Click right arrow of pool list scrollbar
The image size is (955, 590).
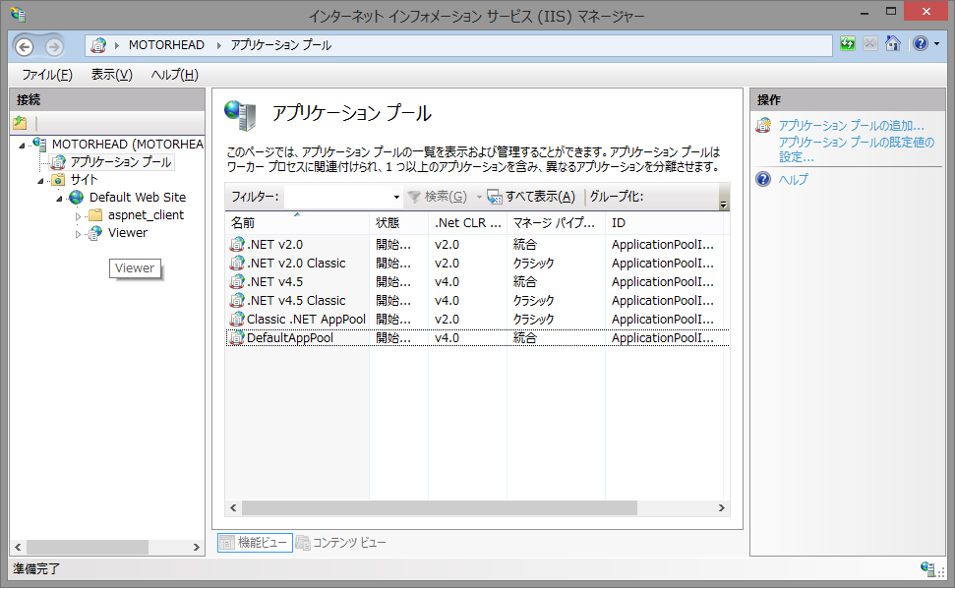click(x=721, y=507)
